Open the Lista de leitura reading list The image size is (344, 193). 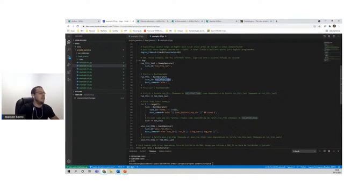[x=333, y=31]
